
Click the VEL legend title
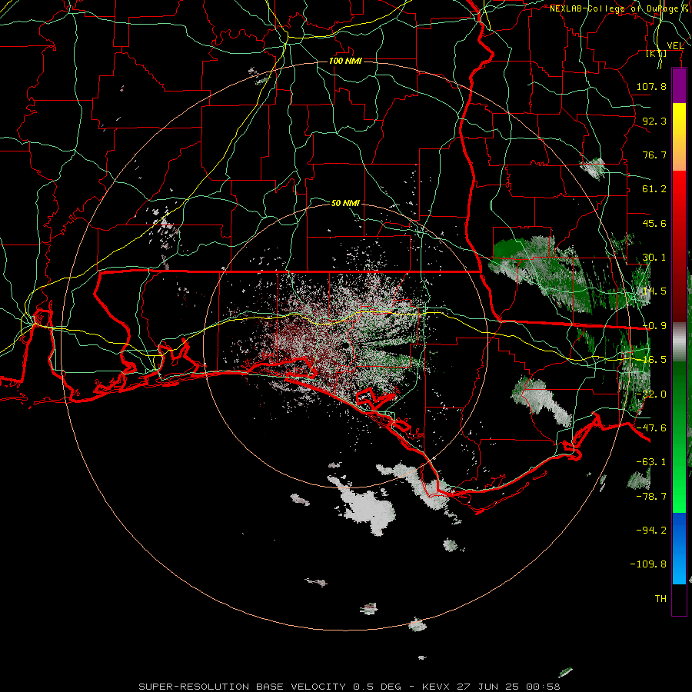[675, 46]
